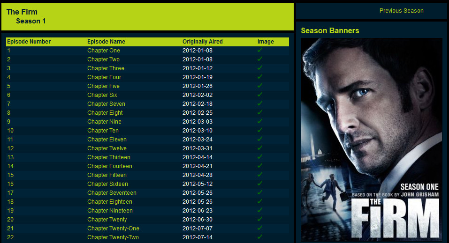Click the image checkmark for Chapter Five
Viewport: 449px width, 243px height.
(x=260, y=86)
